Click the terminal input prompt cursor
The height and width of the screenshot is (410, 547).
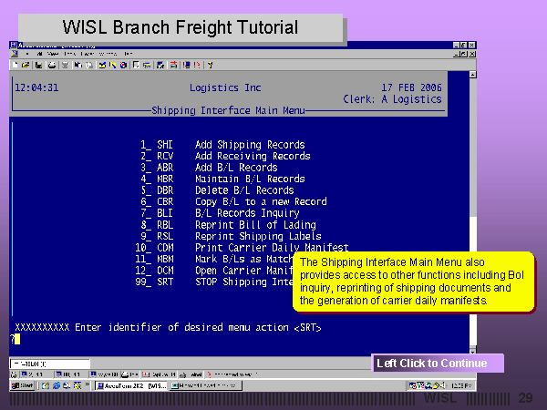15,339
